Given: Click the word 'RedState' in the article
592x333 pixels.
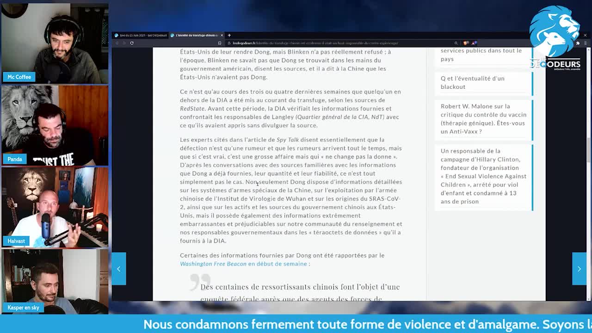Looking at the screenshot, I should 192,109.
